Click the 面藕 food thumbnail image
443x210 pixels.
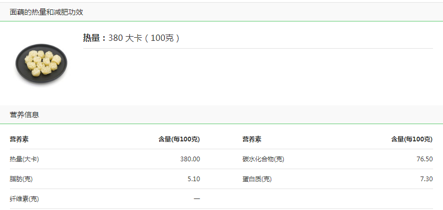click(x=41, y=64)
